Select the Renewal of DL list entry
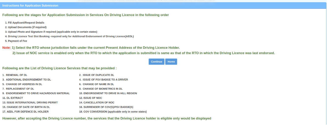Screen dimensions: 327x126 point(16,75)
